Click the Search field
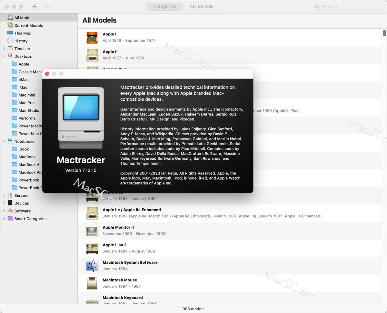Screen dimensions: 387x313 click(x=348, y=6)
